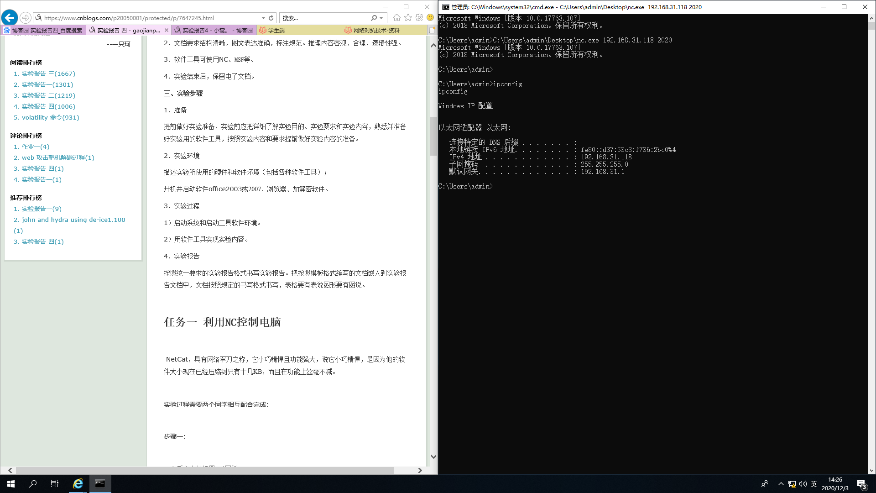Screen dimensions: 876x493
Task: Expand the search provider dropdown arrow
Action: (x=381, y=18)
